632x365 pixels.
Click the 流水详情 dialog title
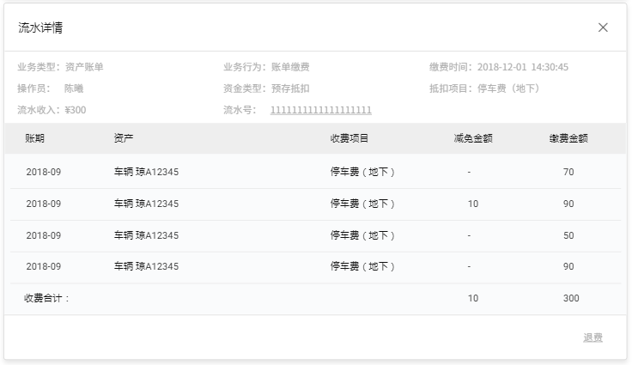(x=40, y=27)
